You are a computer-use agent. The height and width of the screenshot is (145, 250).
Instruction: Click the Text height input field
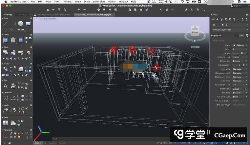pyautogui.click(x=238, y=89)
